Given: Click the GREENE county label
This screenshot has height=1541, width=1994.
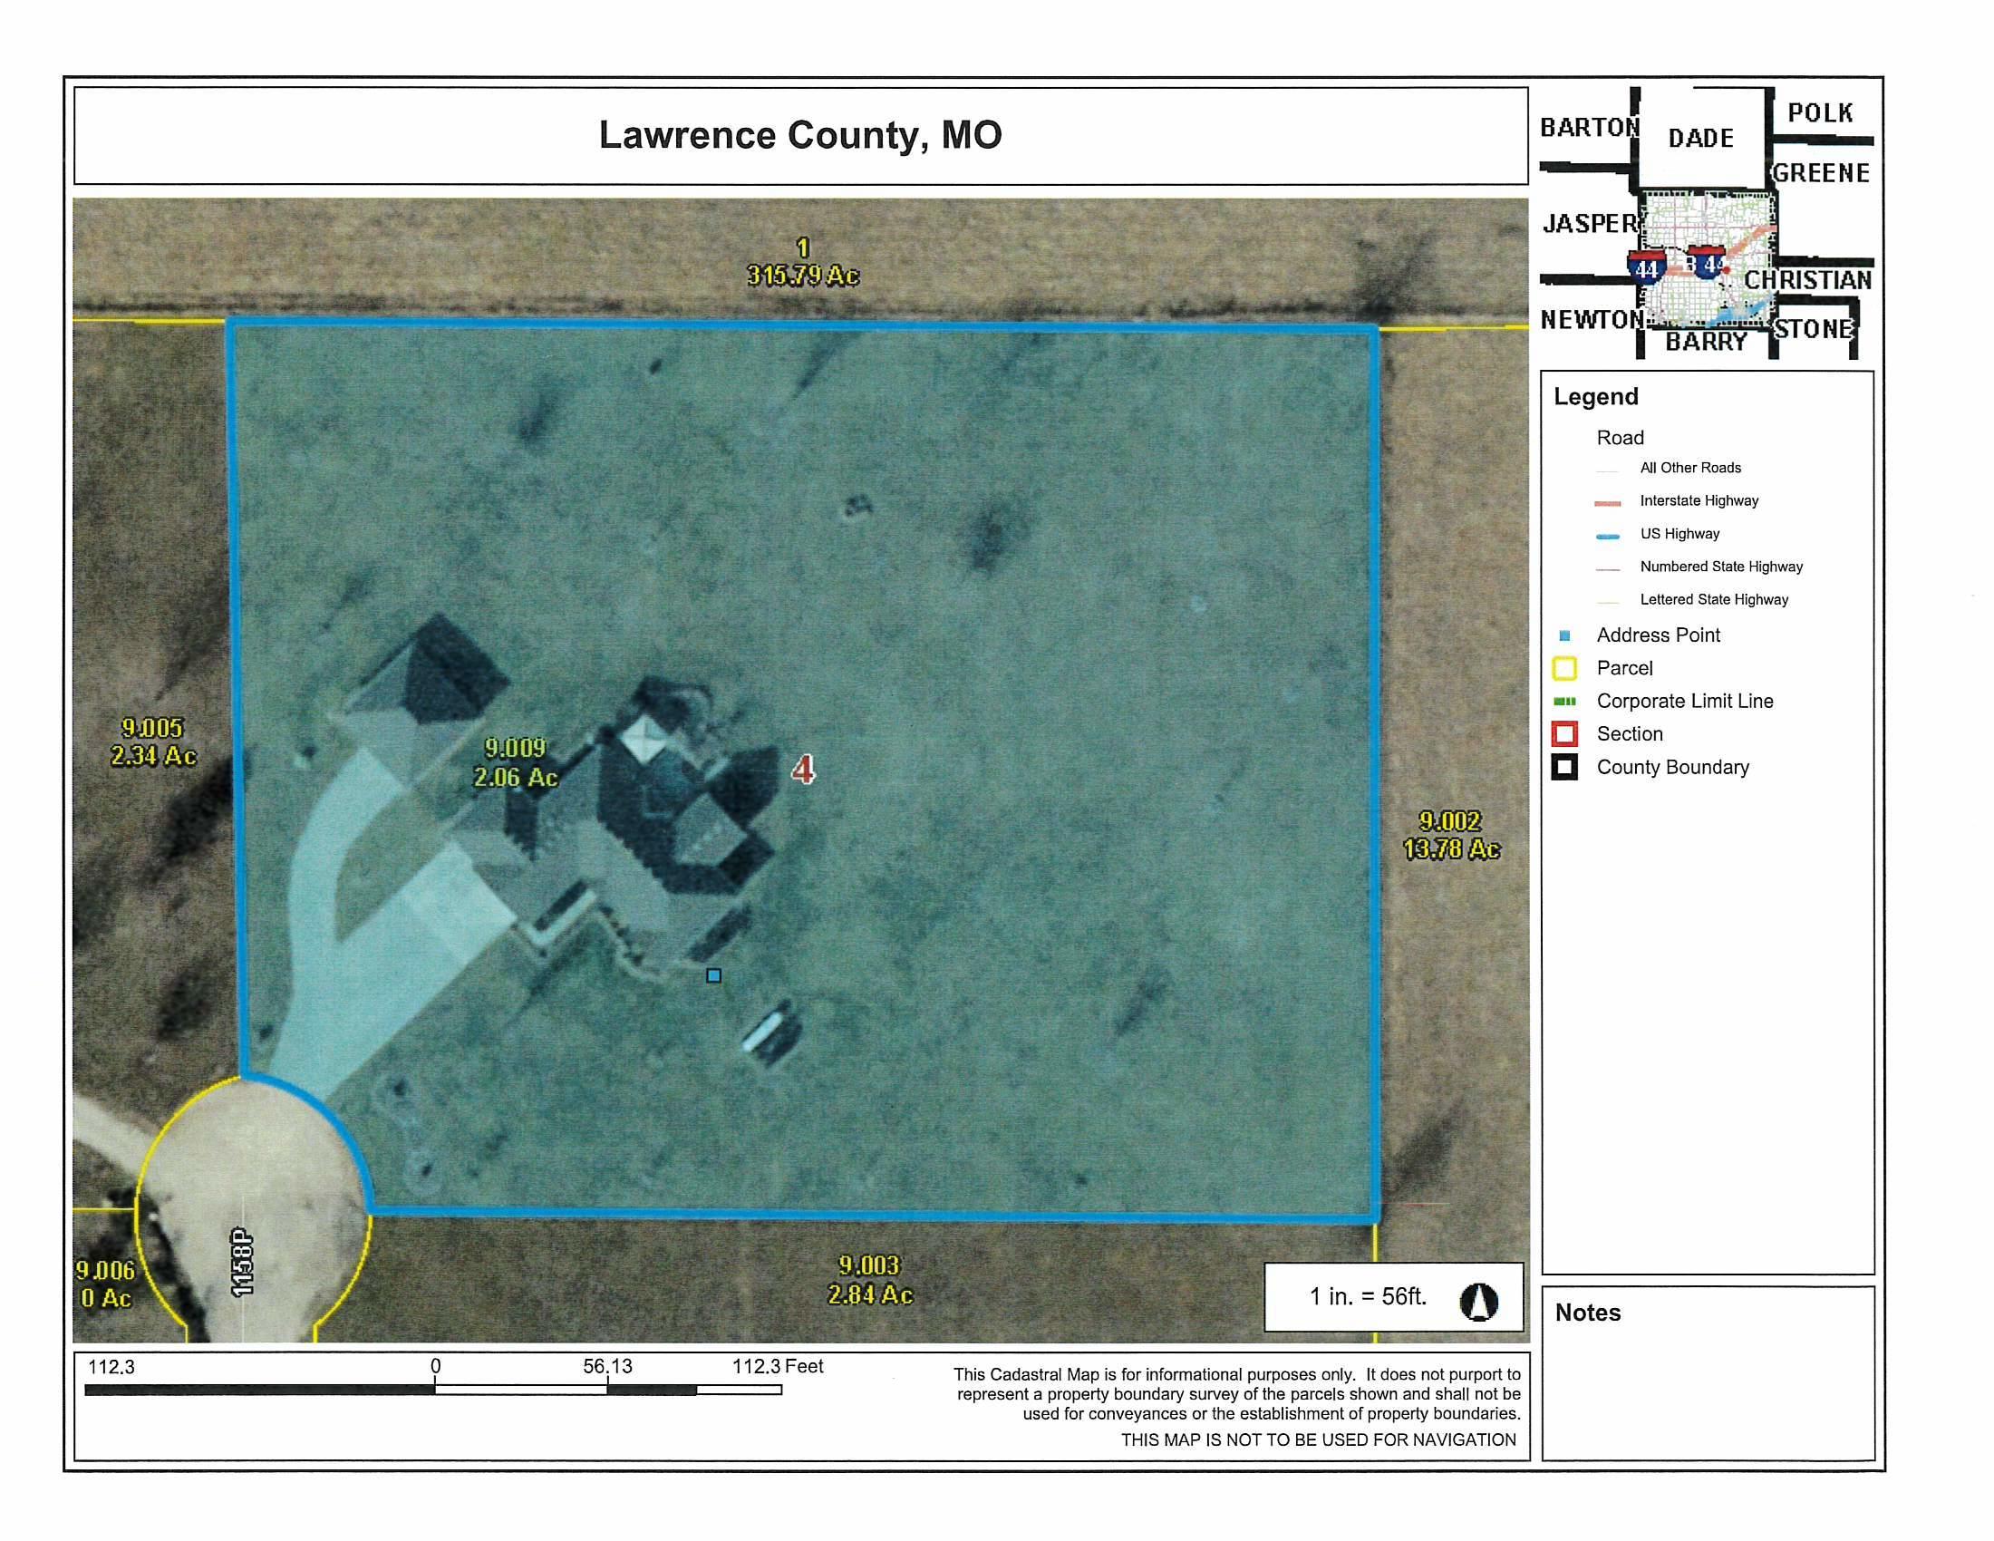Looking at the screenshot, I should [x=1822, y=172].
